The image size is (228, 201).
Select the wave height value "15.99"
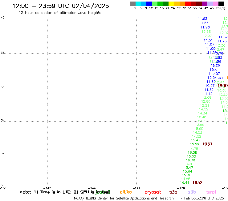coord(195,144)
